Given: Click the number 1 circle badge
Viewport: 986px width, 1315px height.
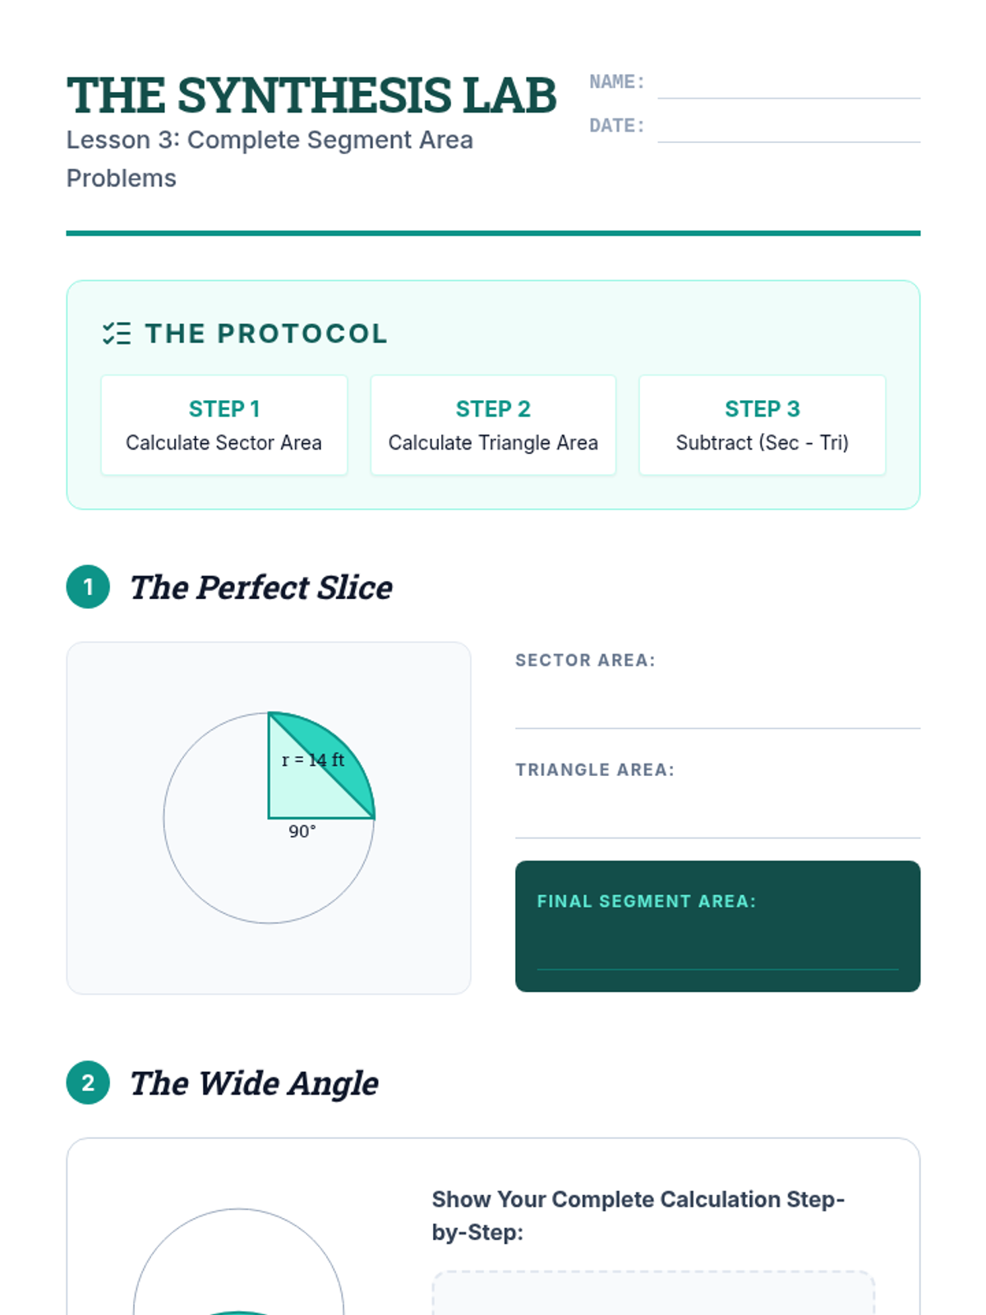Looking at the screenshot, I should click(88, 587).
